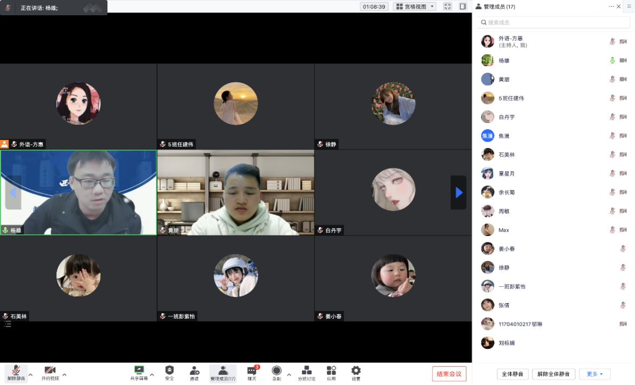The width and height of the screenshot is (635, 385).
Task: Start 共享屏幕 screen sharing
Action: [x=139, y=371]
